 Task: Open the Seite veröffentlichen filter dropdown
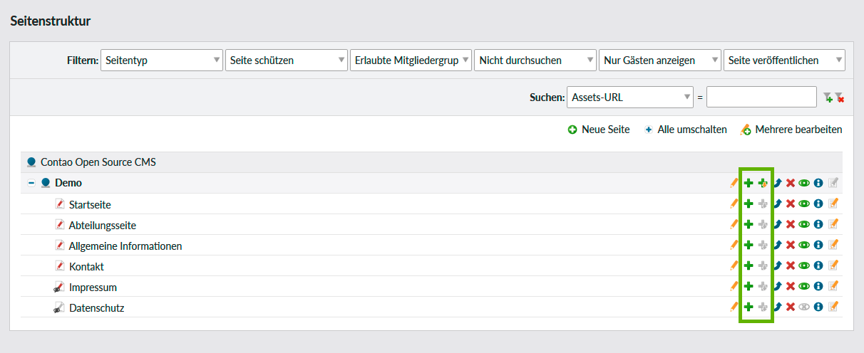coord(784,60)
